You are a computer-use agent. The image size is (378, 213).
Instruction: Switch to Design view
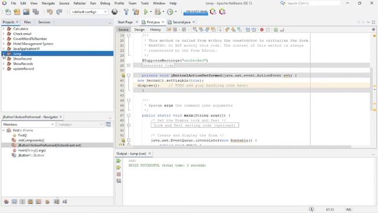coord(139,30)
